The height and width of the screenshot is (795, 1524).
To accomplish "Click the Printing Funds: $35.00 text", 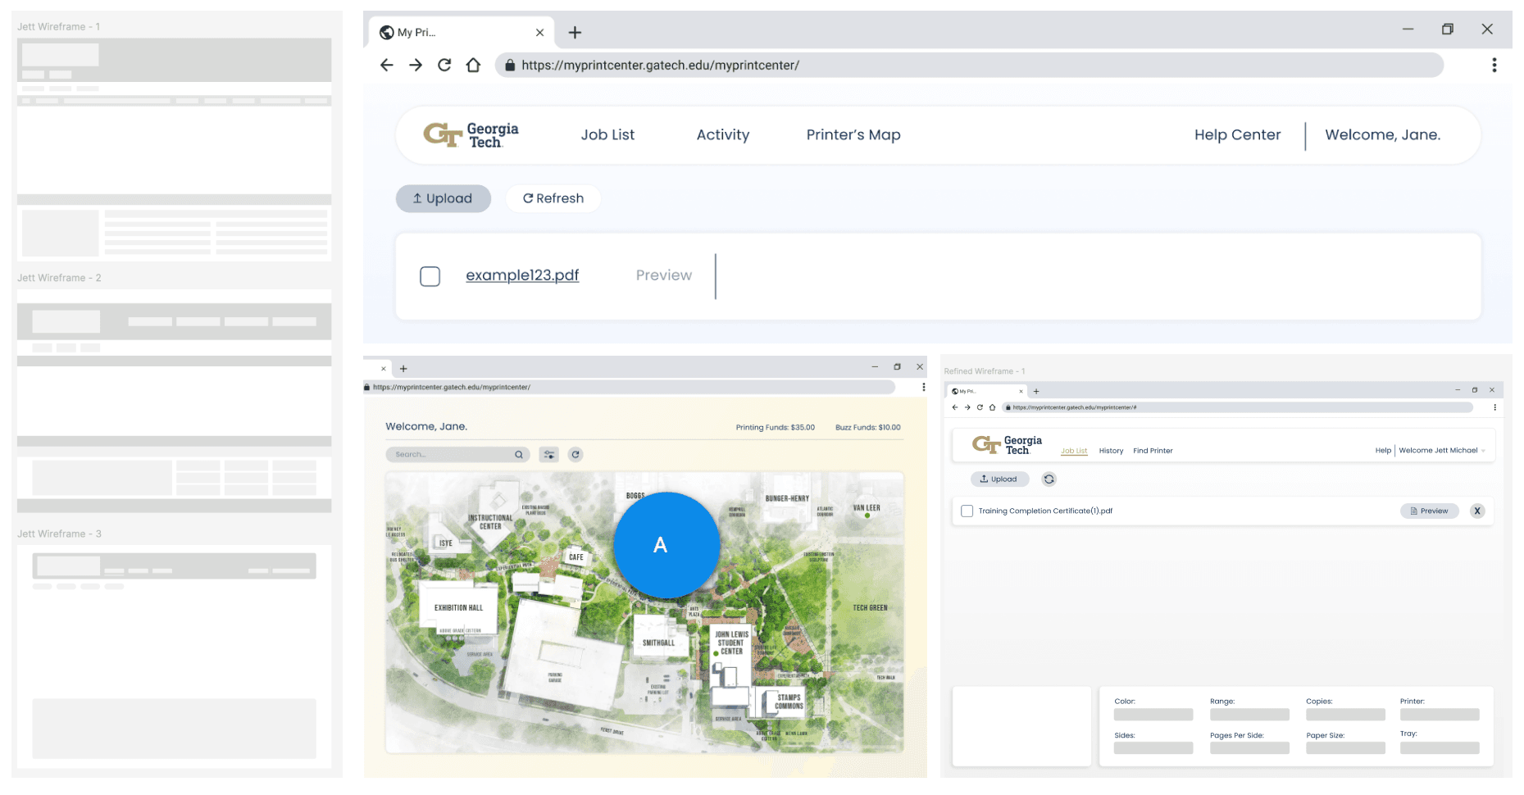I will click(775, 427).
